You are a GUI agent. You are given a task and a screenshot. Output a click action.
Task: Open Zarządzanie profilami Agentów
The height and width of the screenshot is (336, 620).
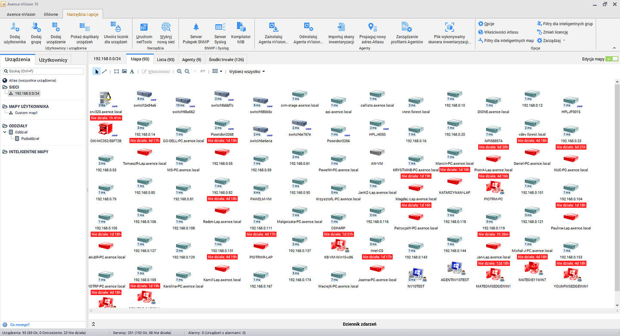(x=407, y=33)
